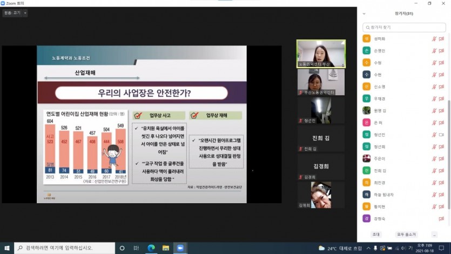Select the 진희 김 video tile
The image size is (451, 254).
tap(321, 139)
